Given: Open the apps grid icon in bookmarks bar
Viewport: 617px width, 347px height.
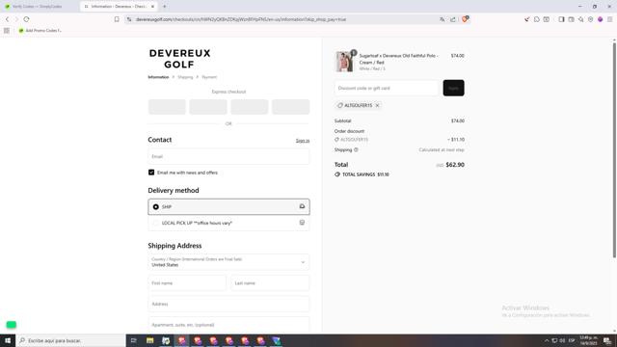Looking at the screenshot, I should 7,30.
